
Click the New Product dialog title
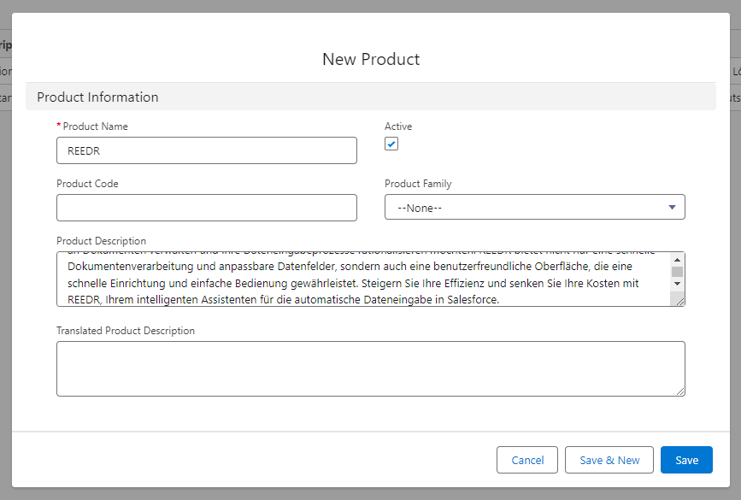[370, 59]
